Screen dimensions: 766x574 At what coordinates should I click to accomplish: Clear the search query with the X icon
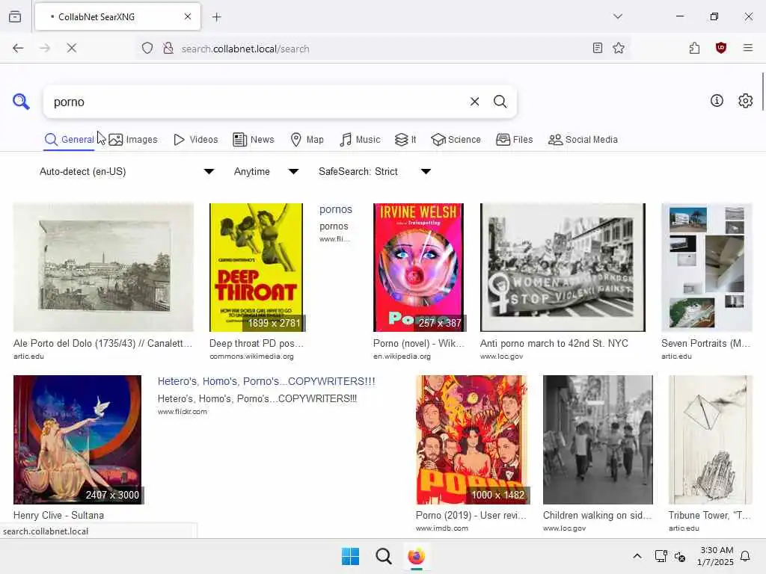click(474, 102)
